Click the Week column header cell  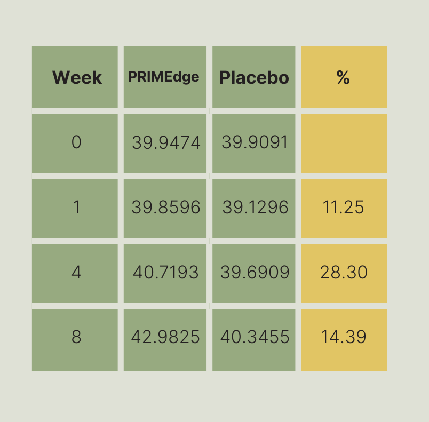click(x=75, y=77)
